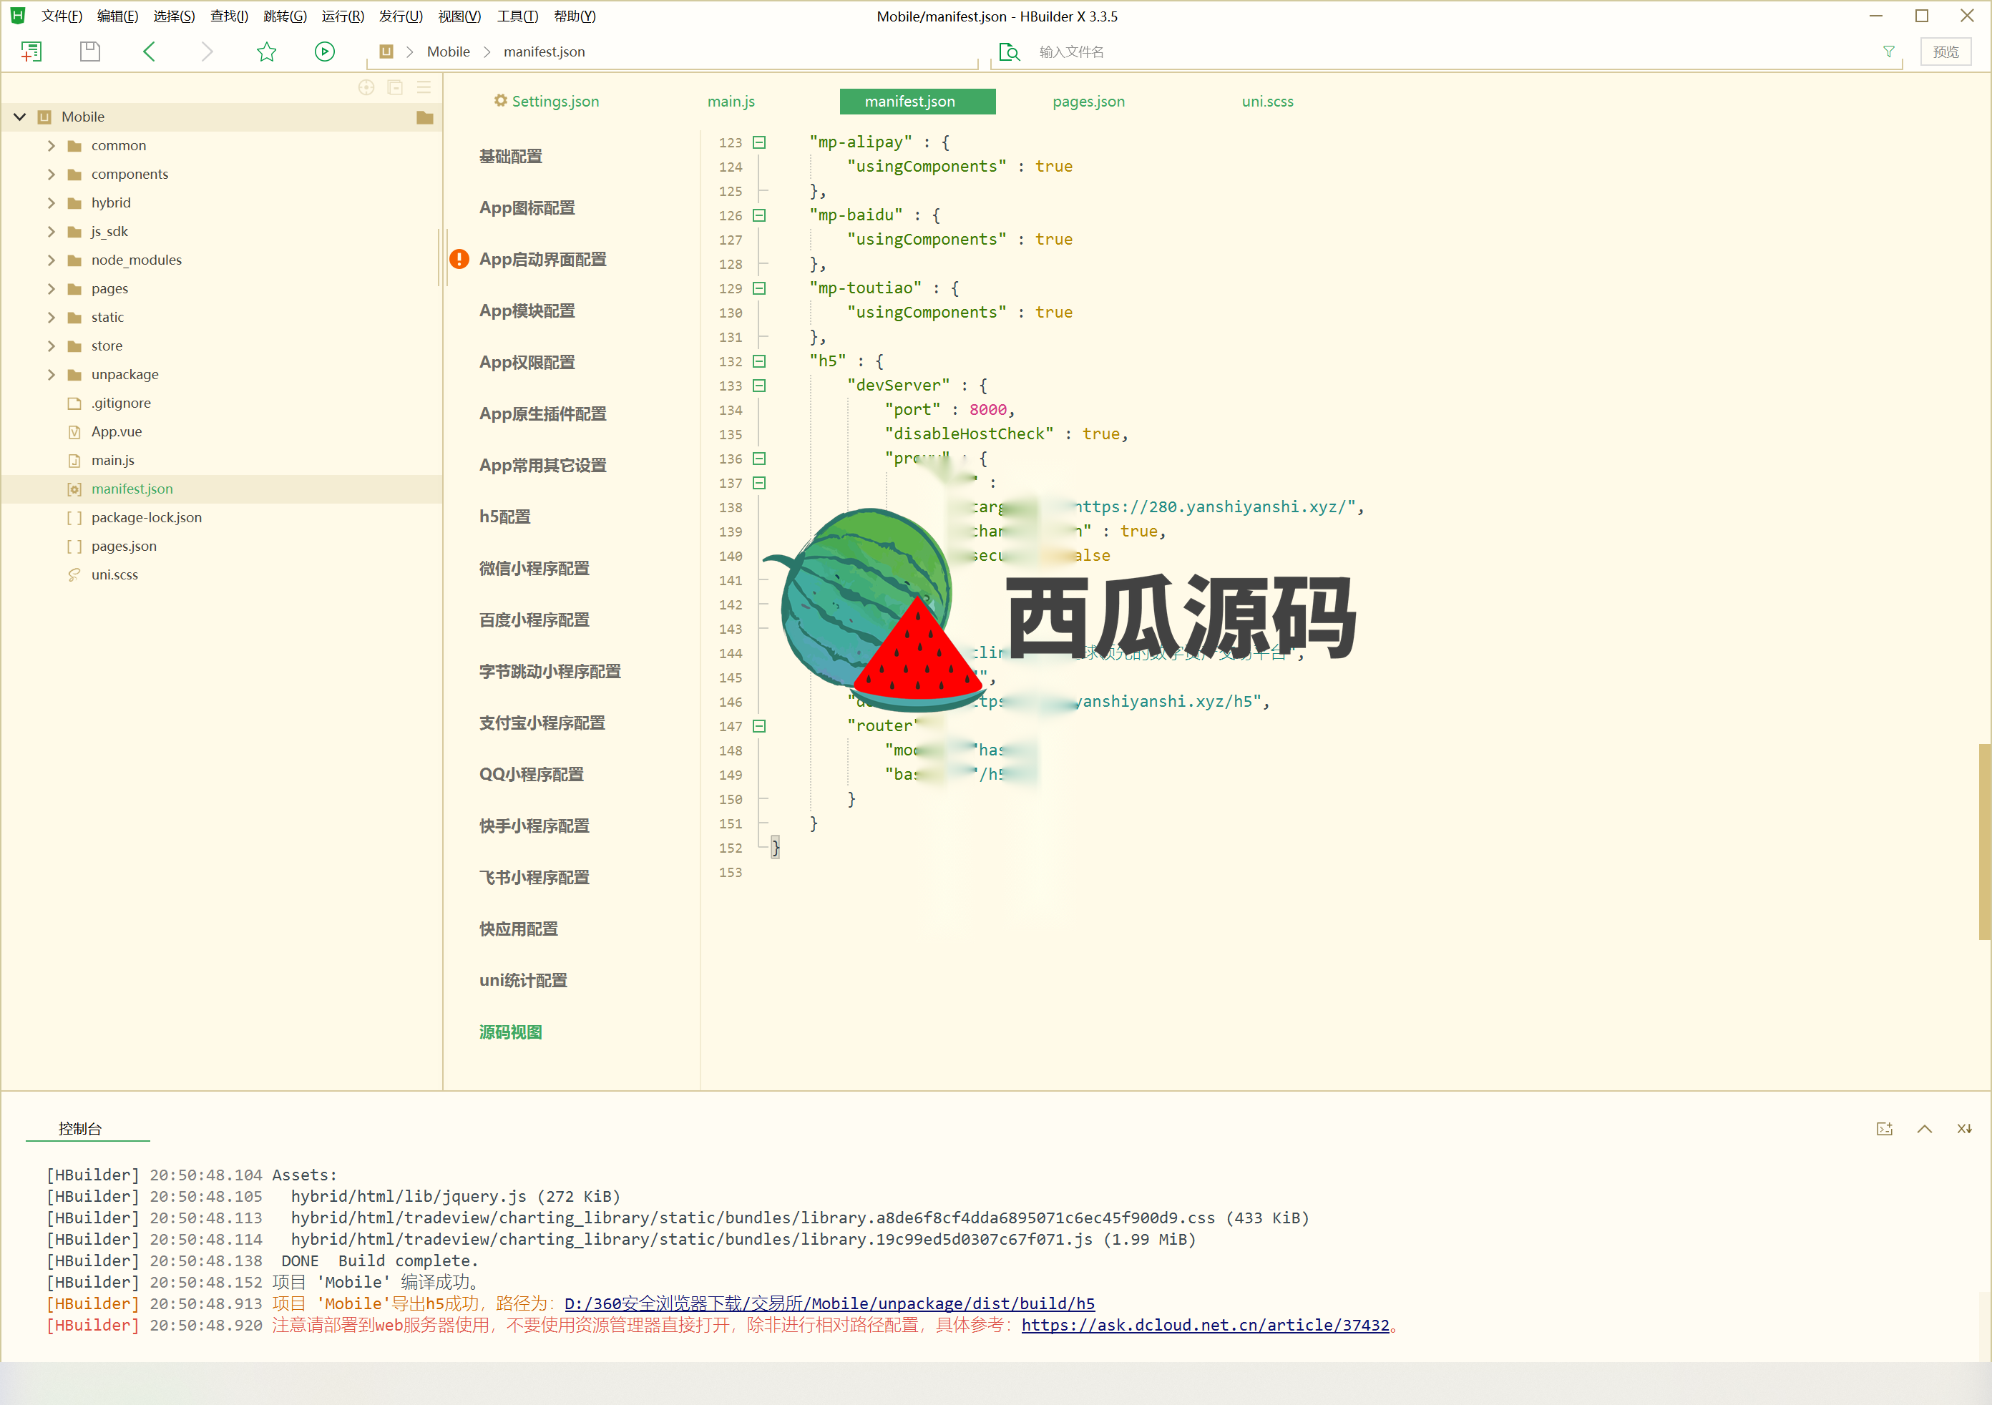
Task: Fold the code block at line 123
Action: (759, 142)
